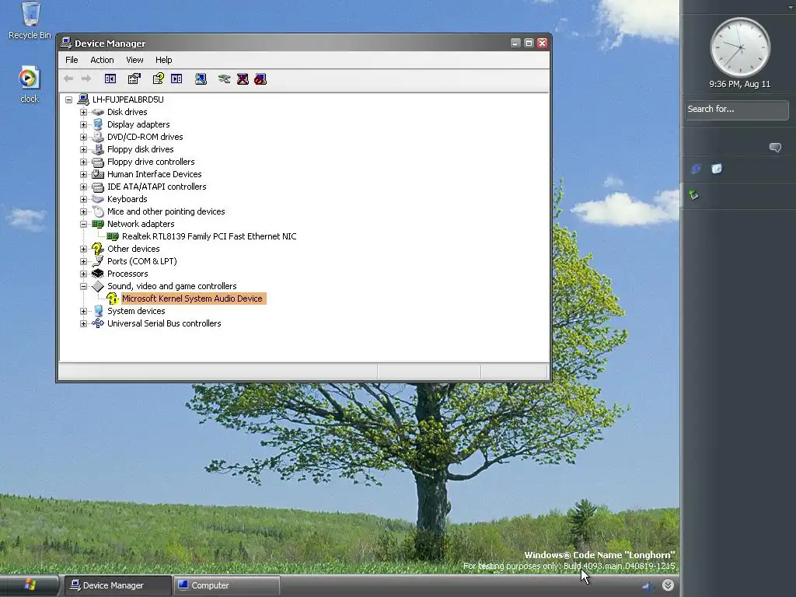Screen dimensions: 796x597
Task: Click the Forward arrow in Device Manager toolbar
Action: [x=86, y=79]
